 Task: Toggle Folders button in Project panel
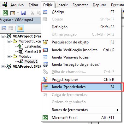(20, 28)
